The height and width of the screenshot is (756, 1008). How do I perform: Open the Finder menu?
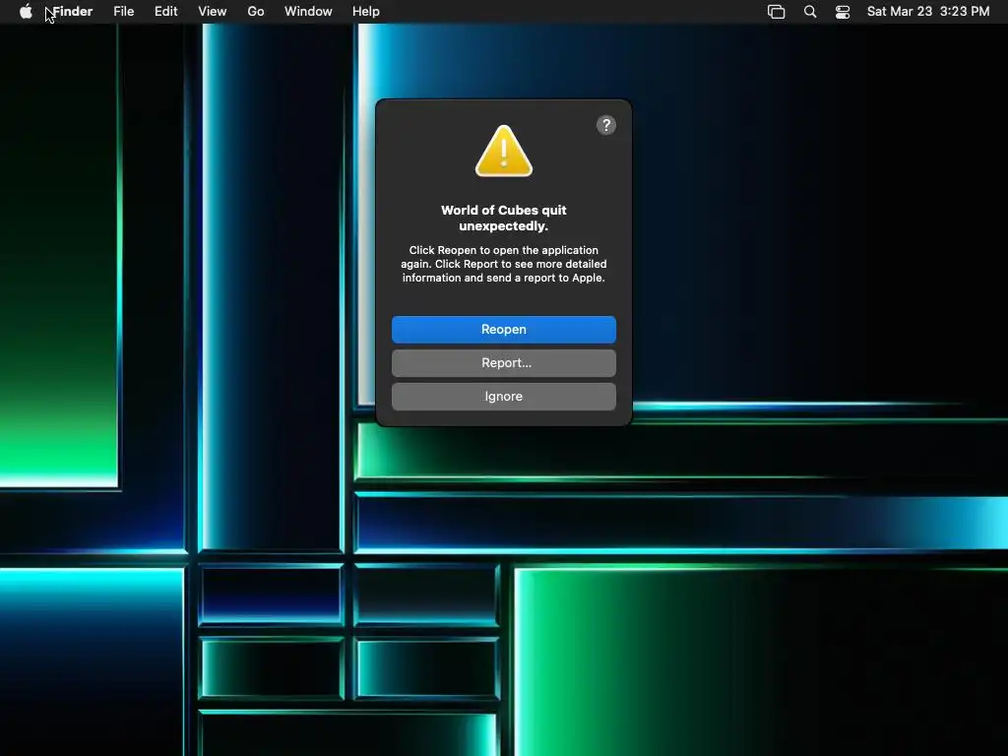tap(72, 12)
